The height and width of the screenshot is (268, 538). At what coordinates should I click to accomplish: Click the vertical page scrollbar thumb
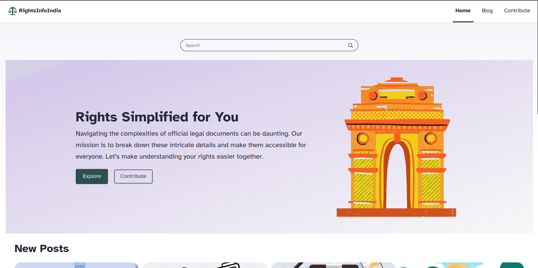[537, 57]
